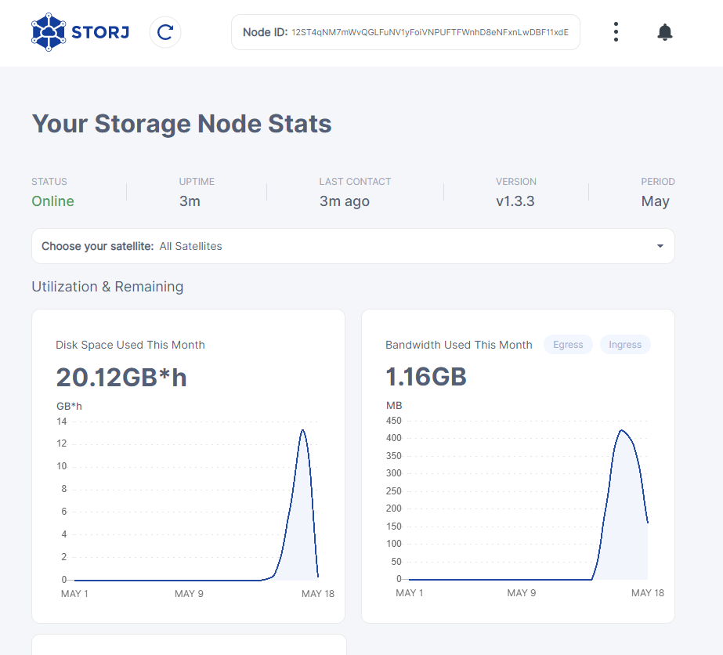Click the peak of the bandwidth chart
The width and height of the screenshot is (723, 655).
coord(621,430)
